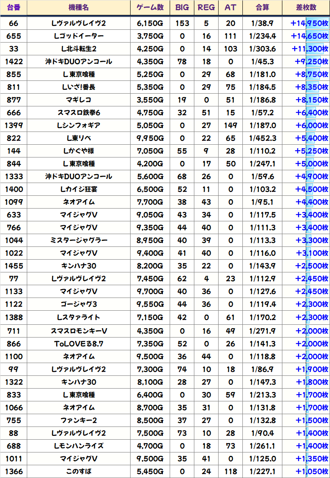Image resolution: width=330 pixels, height=478 pixels.
Task: Click the 合算 column header
Action: (x=262, y=8)
